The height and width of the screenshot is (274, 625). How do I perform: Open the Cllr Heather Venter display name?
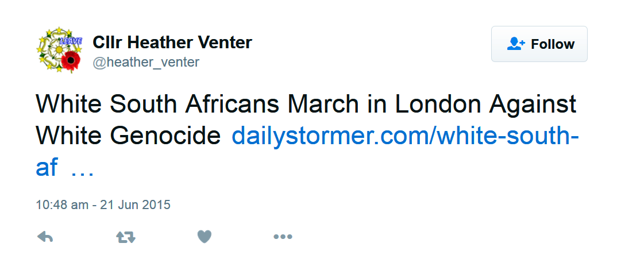[172, 43]
